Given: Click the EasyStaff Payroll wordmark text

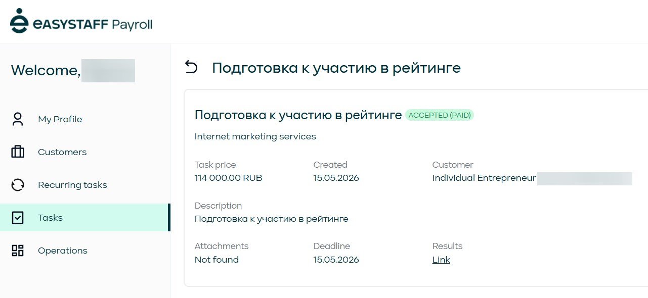Looking at the screenshot, I should pos(93,24).
